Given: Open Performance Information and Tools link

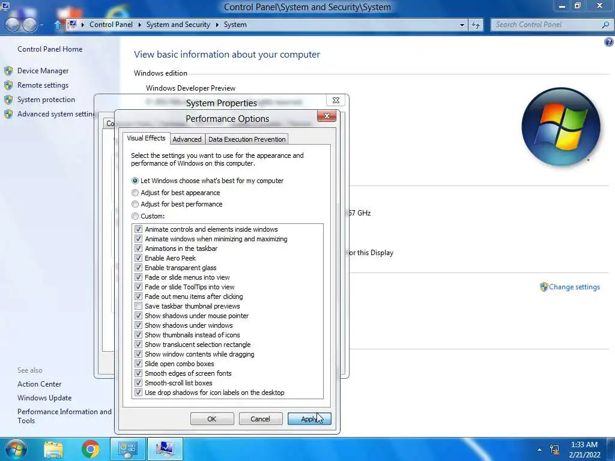Looking at the screenshot, I should point(64,416).
